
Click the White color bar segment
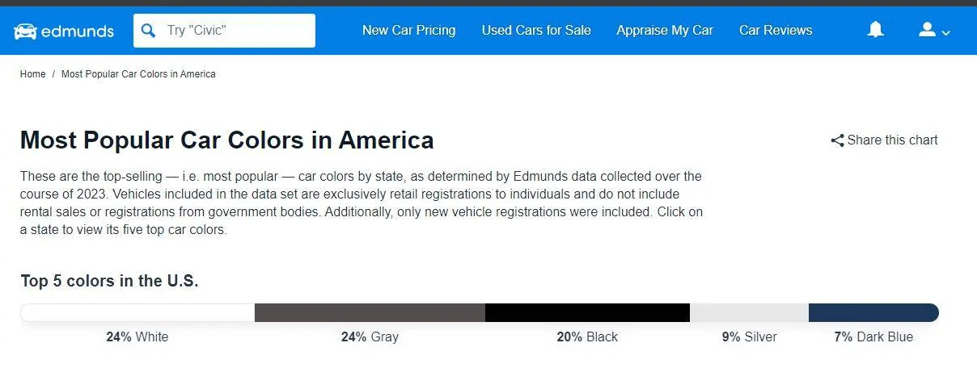[x=137, y=312]
